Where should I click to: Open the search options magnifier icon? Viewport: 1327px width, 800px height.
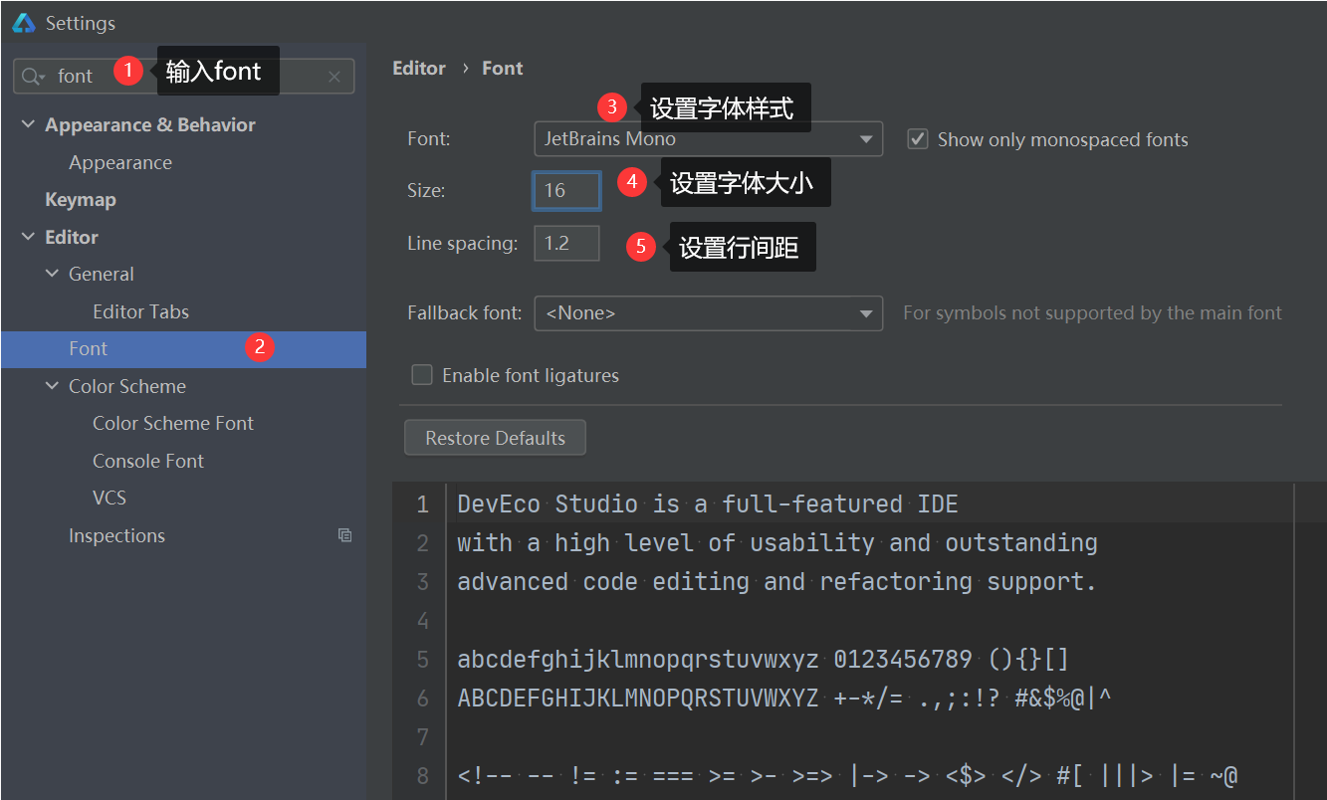pyautogui.click(x=34, y=77)
